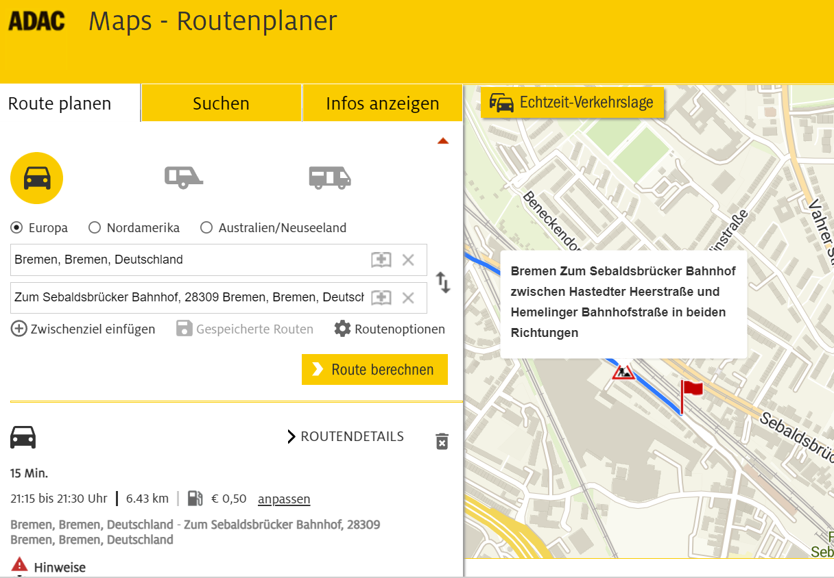Click the plus icon to add Zwischenziel
The height and width of the screenshot is (578, 834).
pyautogui.click(x=19, y=329)
